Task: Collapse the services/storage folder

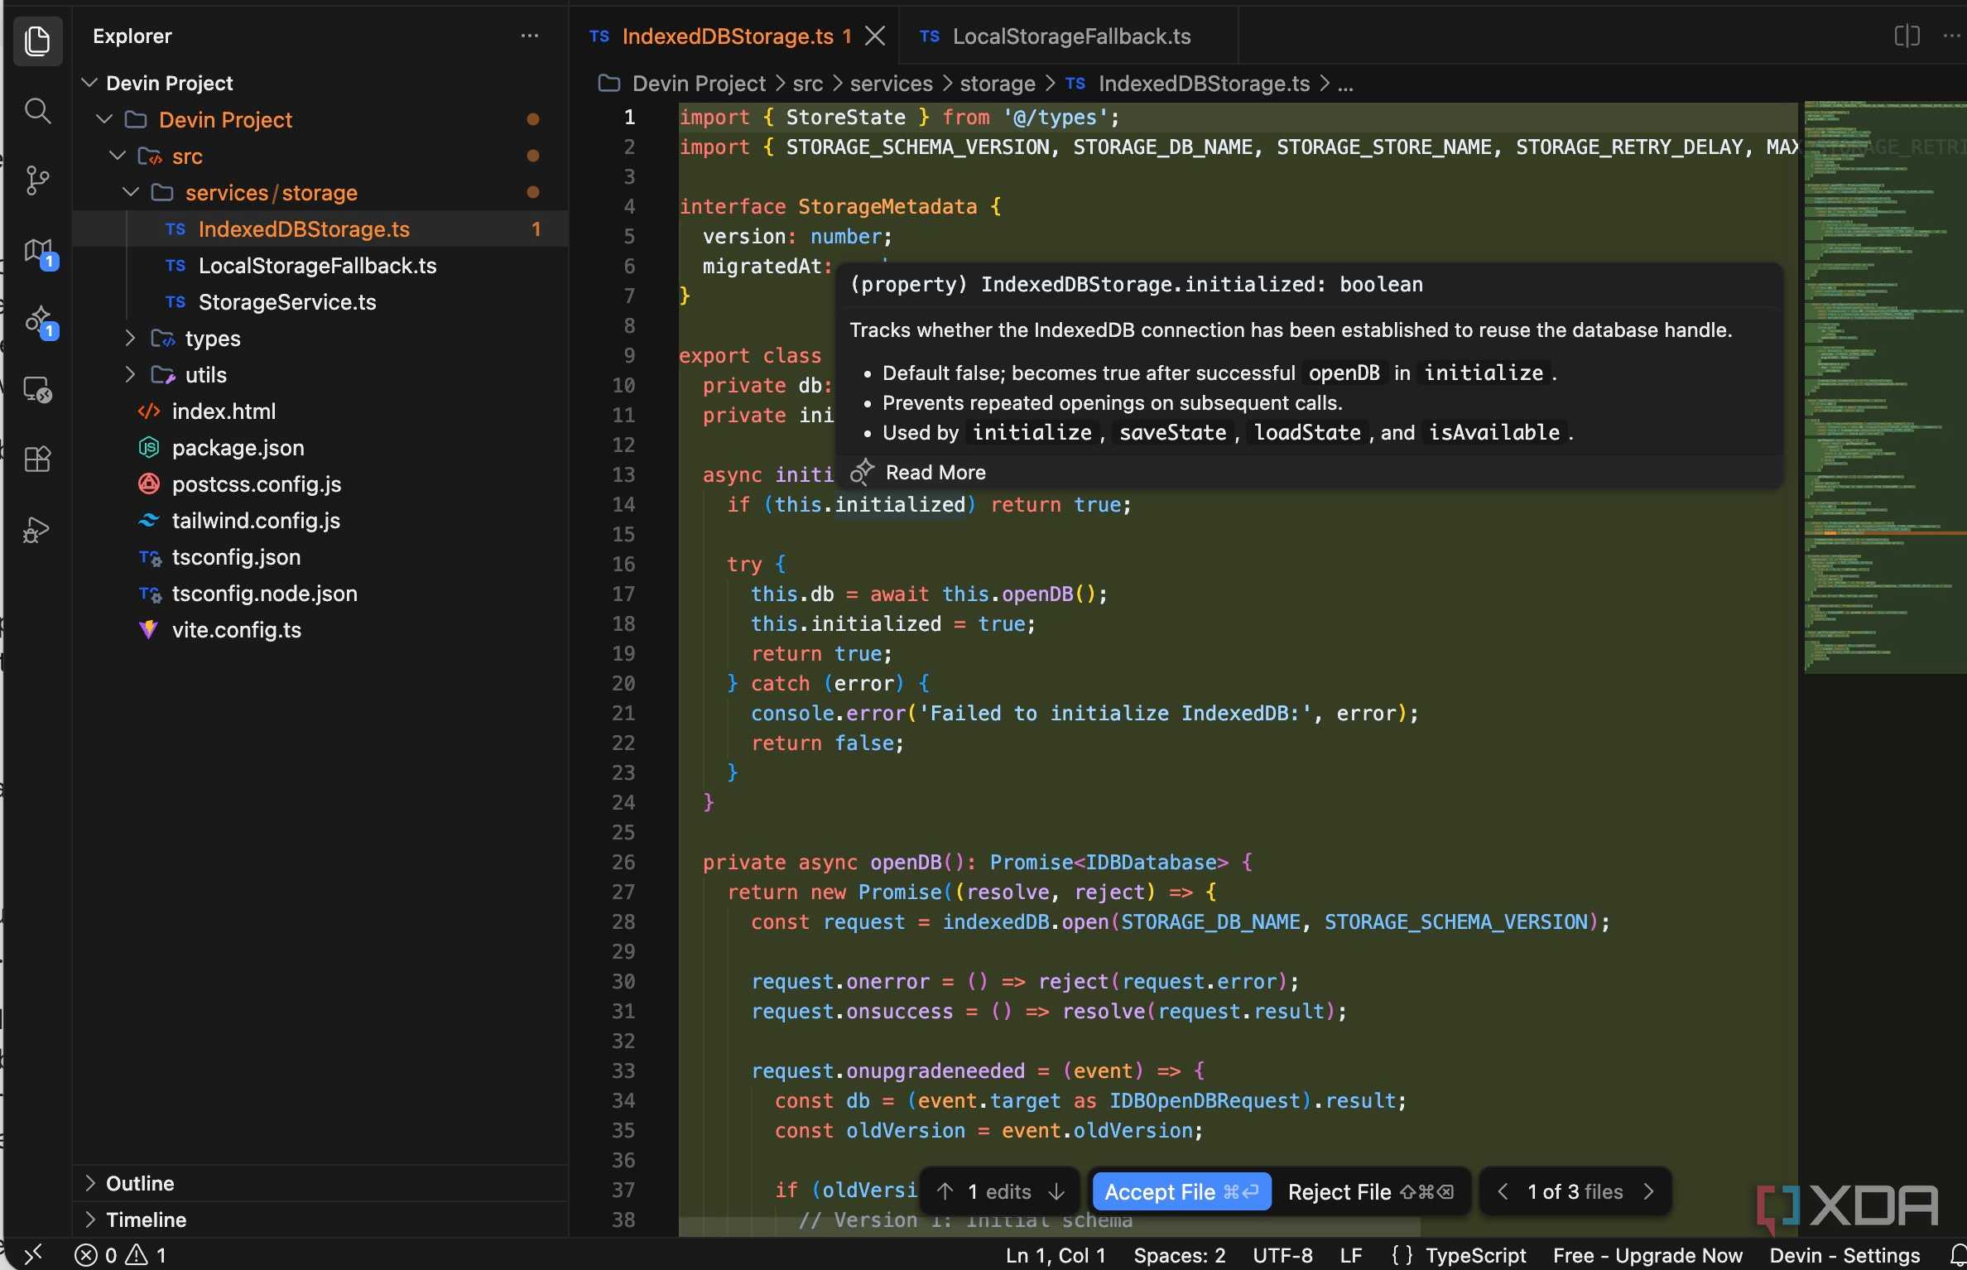Action: pos(130,192)
